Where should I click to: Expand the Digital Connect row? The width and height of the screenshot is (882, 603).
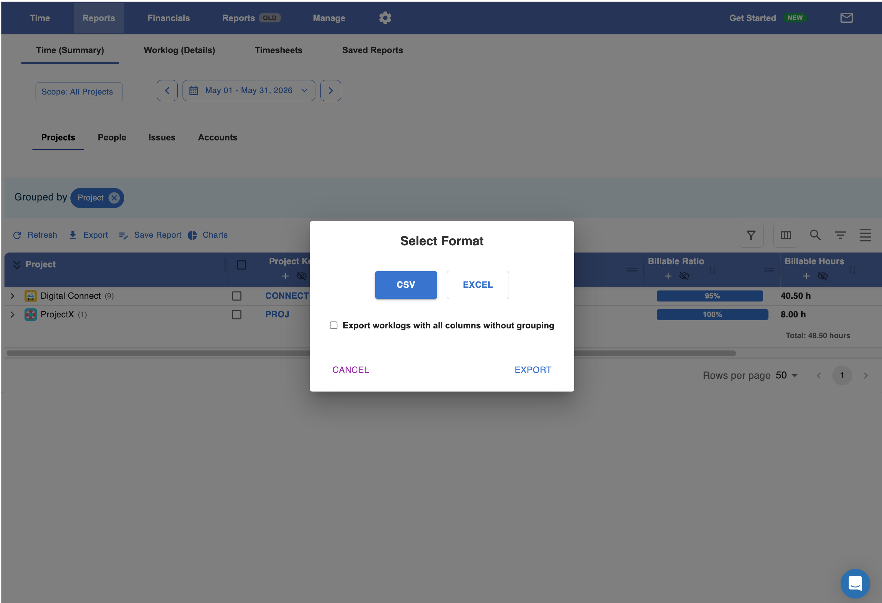[12, 296]
